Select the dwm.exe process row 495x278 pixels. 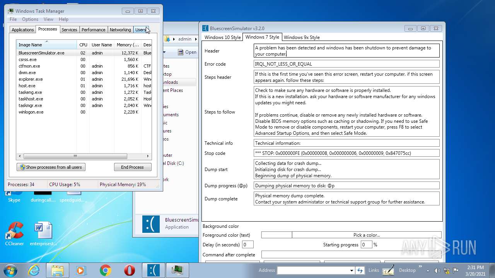click(84, 73)
